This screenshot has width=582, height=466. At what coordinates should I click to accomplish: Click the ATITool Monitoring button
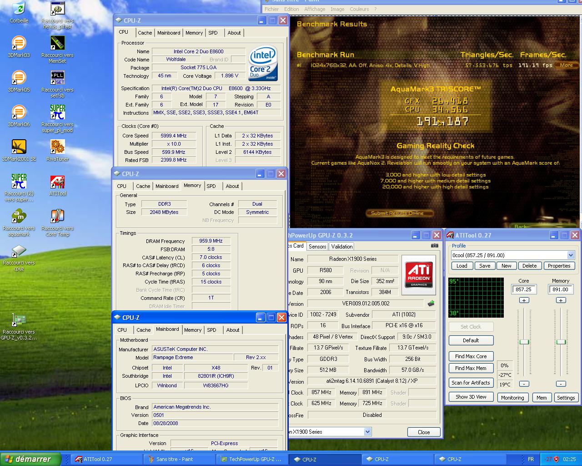click(512, 397)
